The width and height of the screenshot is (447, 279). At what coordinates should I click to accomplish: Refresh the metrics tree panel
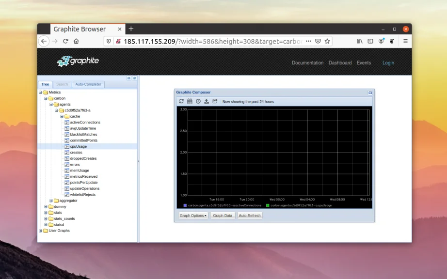tap(134, 78)
